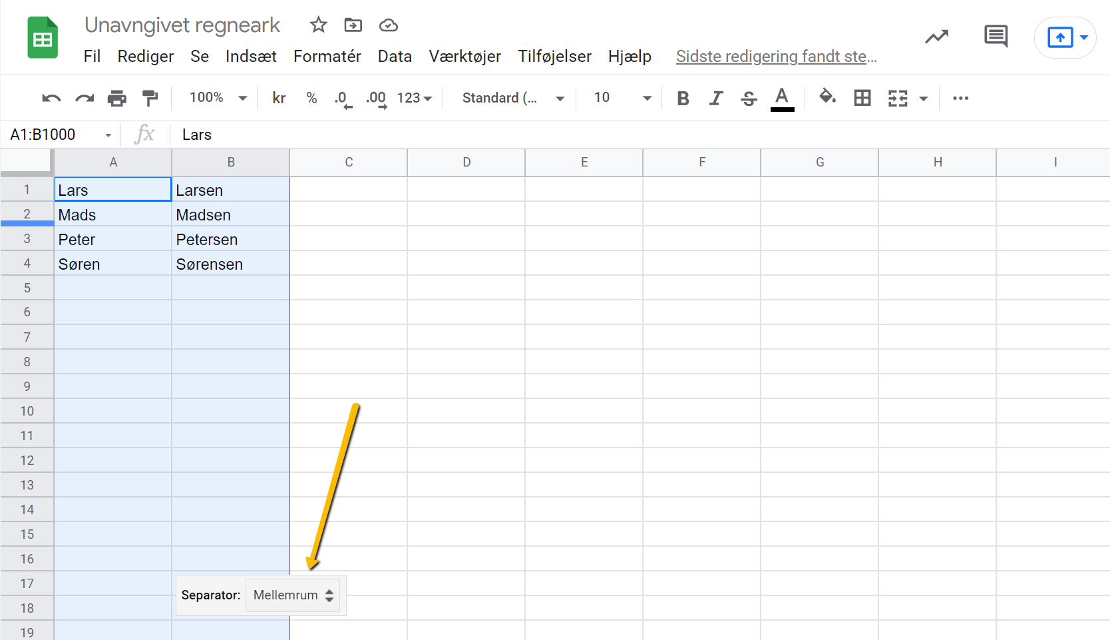Click the print icon
Screen dimensions: 1110x640
point(117,97)
